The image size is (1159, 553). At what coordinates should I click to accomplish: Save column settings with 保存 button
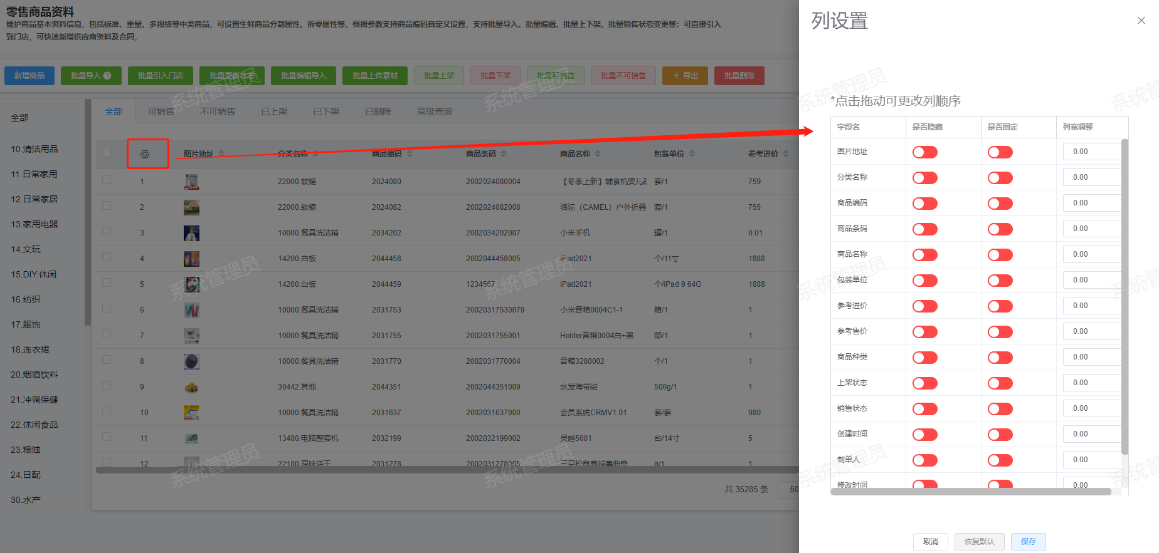coord(1029,542)
